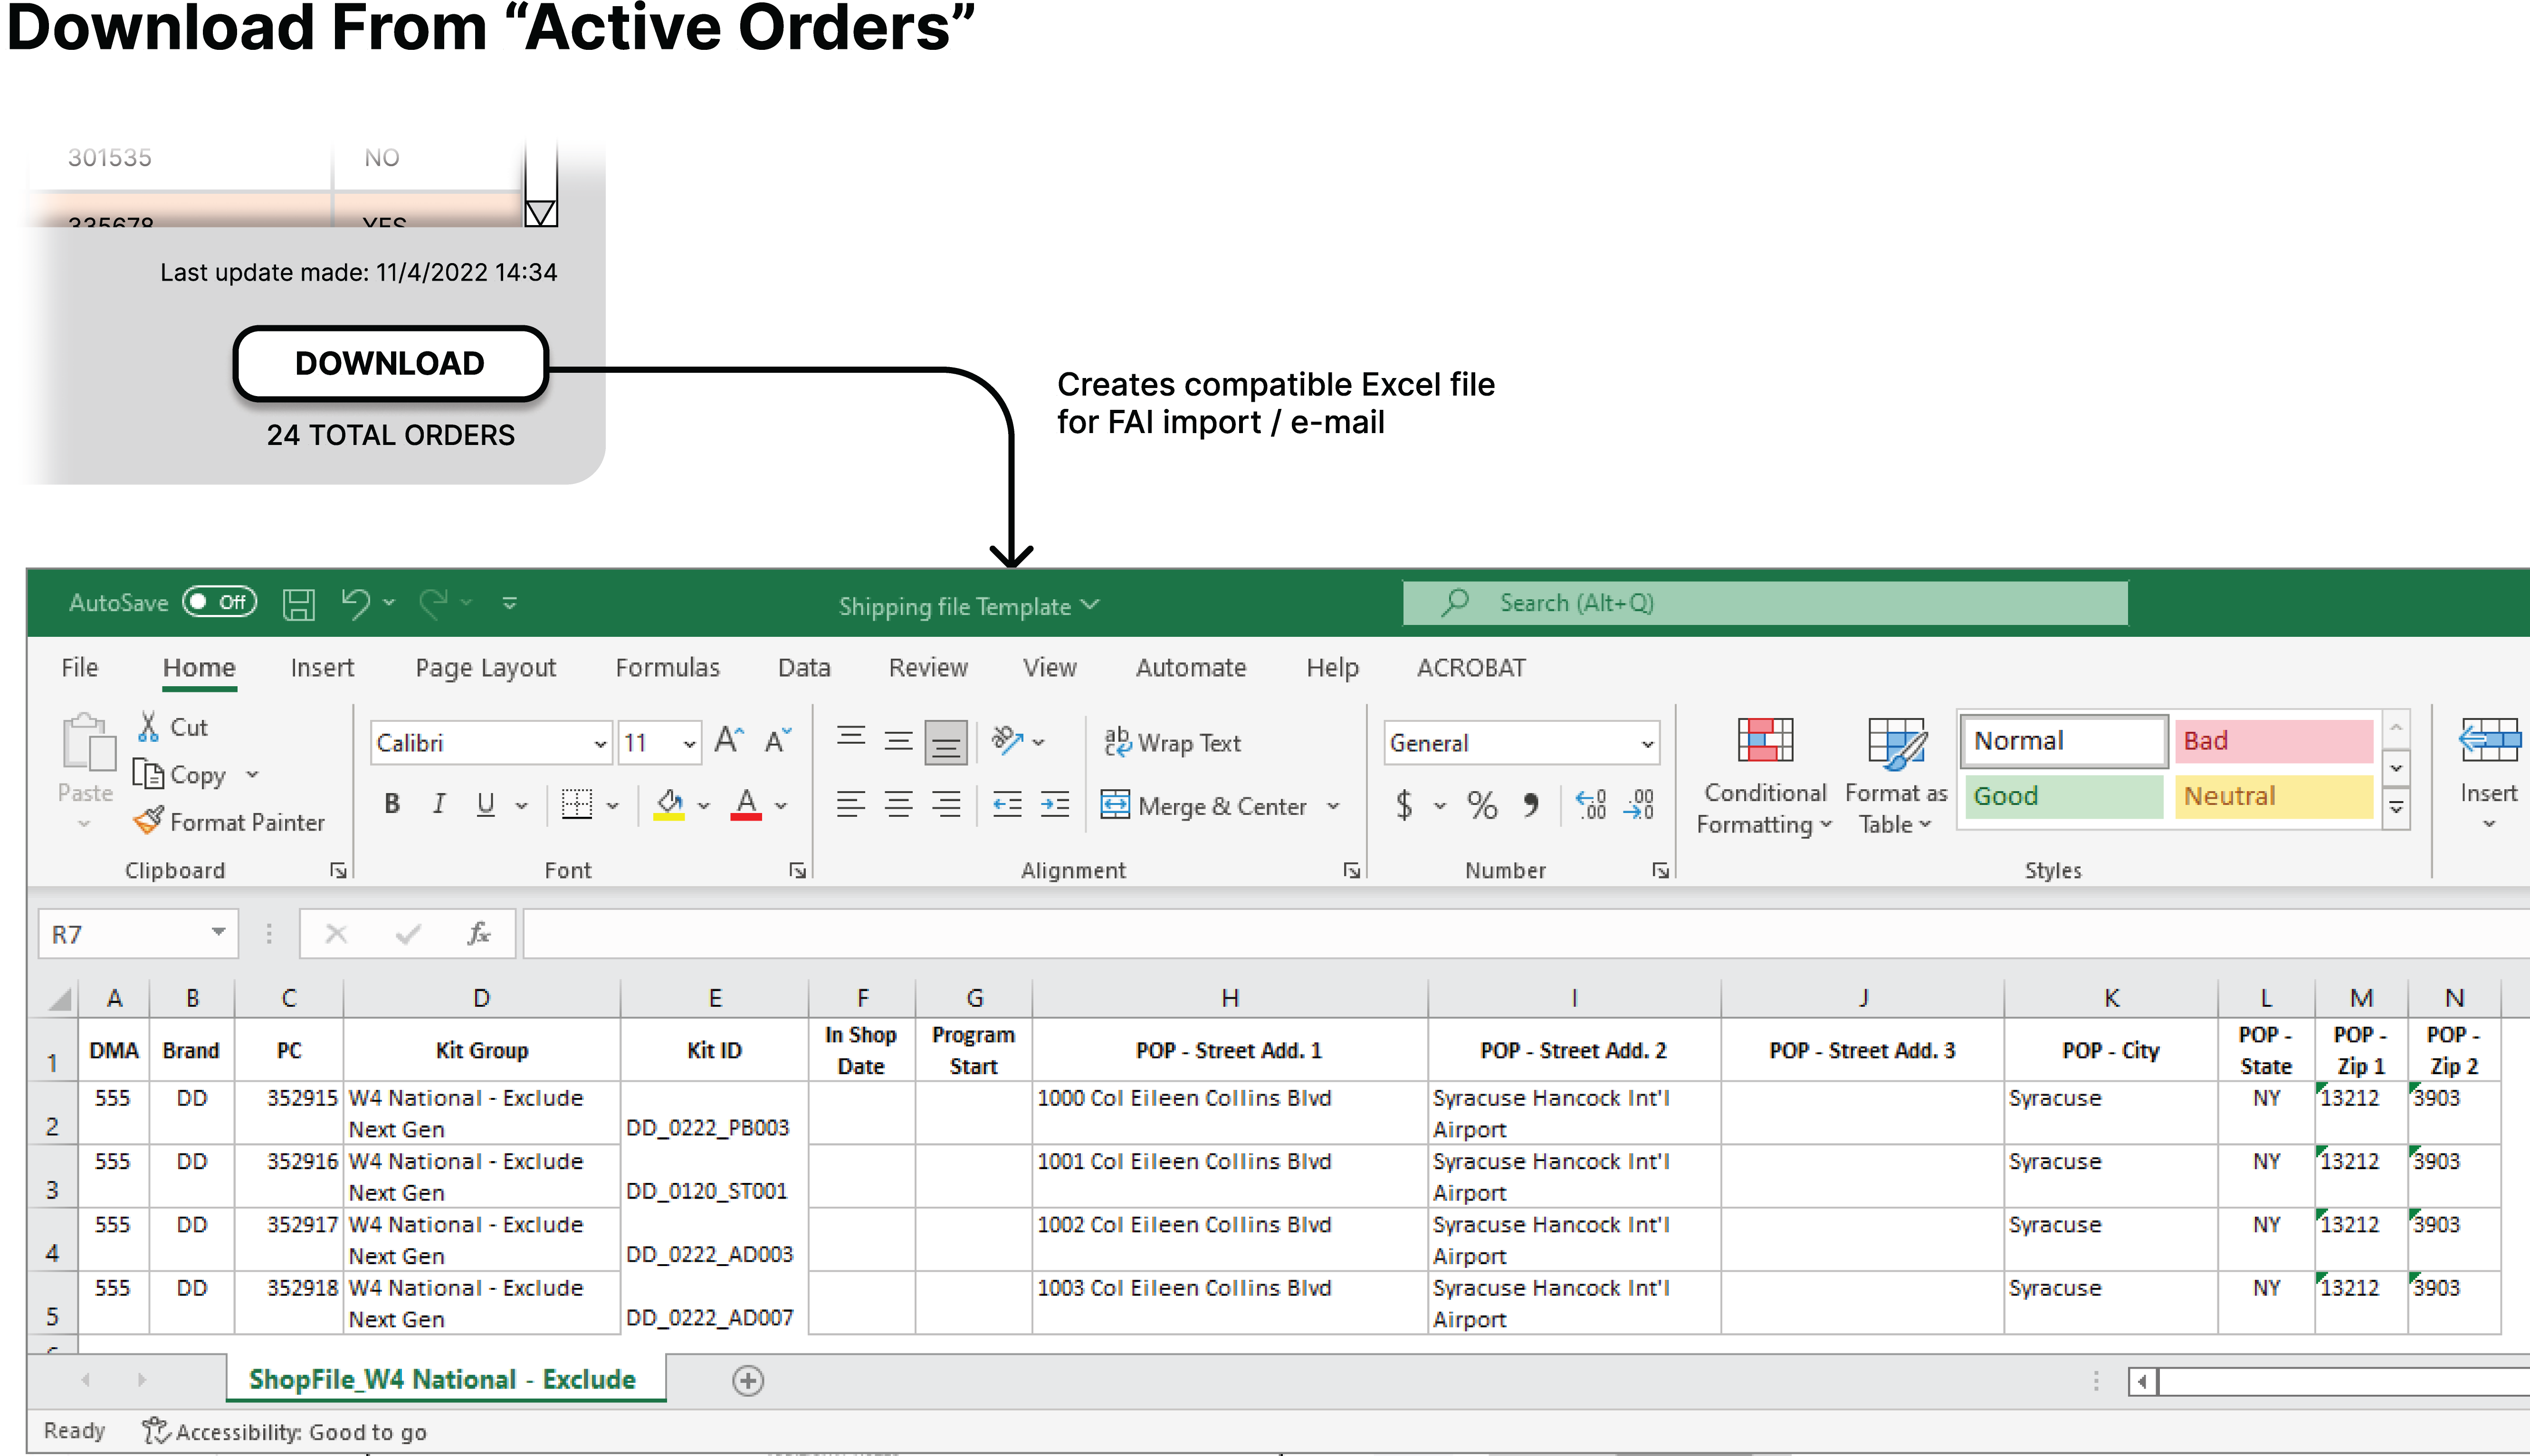Click the percent style icon

(1481, 805)
